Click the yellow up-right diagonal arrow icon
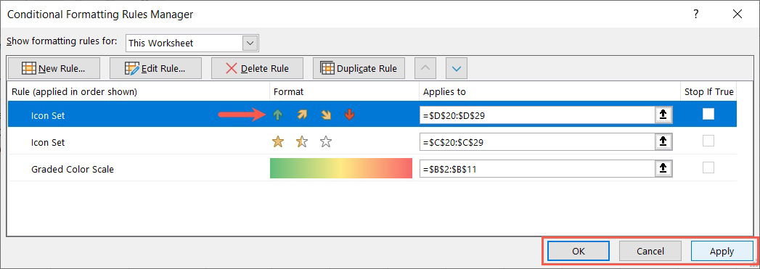This screenshot has width=760, height=269. point(302,115)
